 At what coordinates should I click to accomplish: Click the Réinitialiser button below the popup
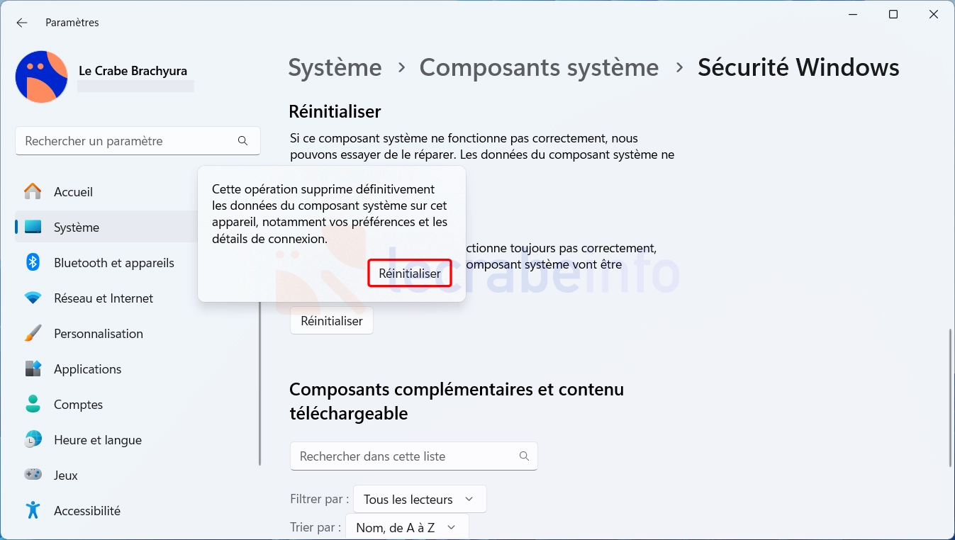(x=332, y=321)
